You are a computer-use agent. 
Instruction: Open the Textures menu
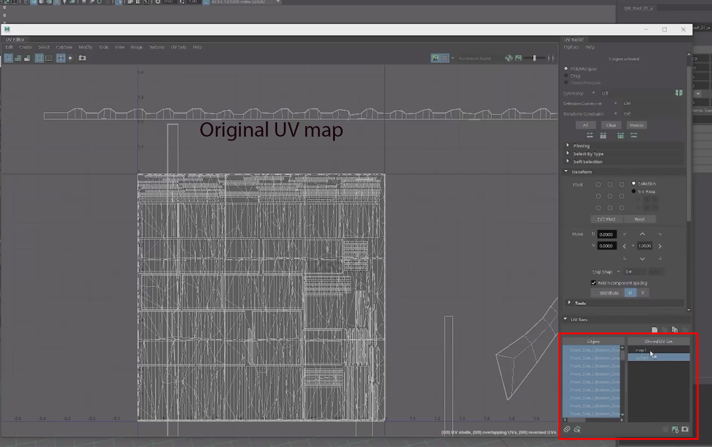[x=157, y=47]
